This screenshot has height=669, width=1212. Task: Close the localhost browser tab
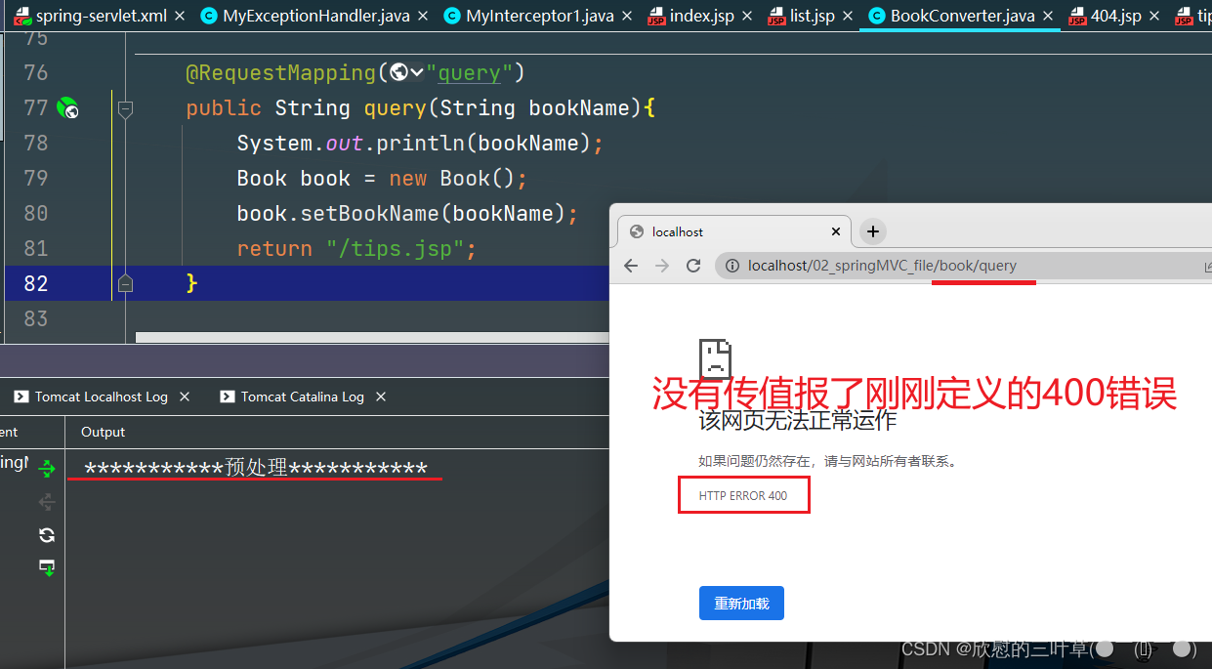835,231
